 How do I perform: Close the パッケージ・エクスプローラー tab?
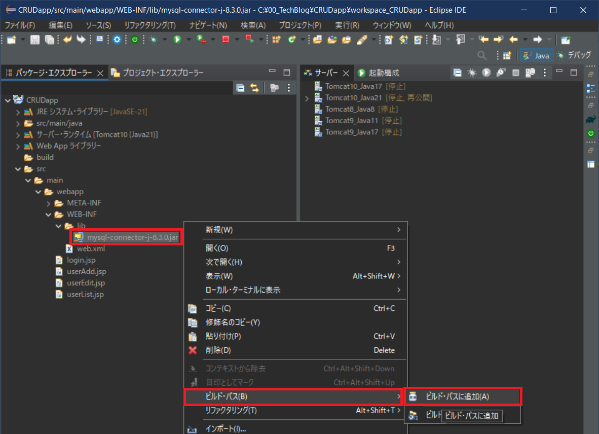click(100, 73)
